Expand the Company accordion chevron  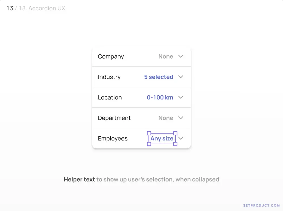click(181, 56)
